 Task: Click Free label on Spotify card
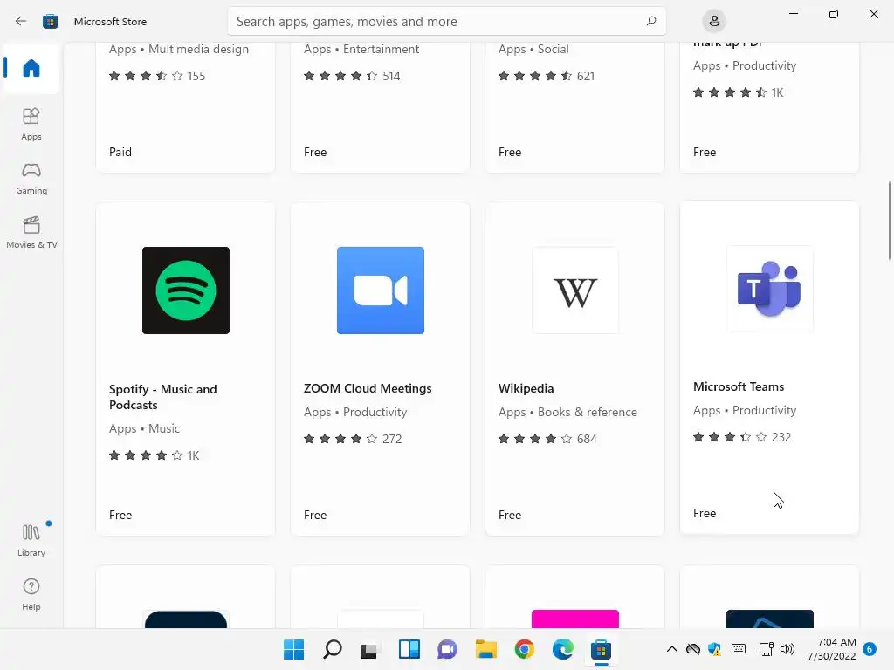click(x=120, y=515)
